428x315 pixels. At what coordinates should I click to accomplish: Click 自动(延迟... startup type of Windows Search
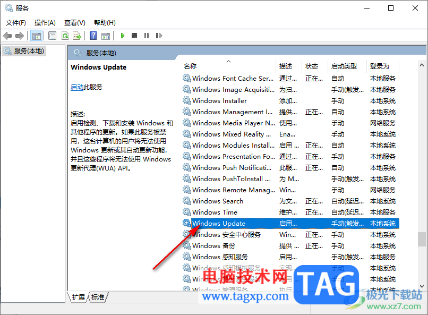[x=347, y=201]
